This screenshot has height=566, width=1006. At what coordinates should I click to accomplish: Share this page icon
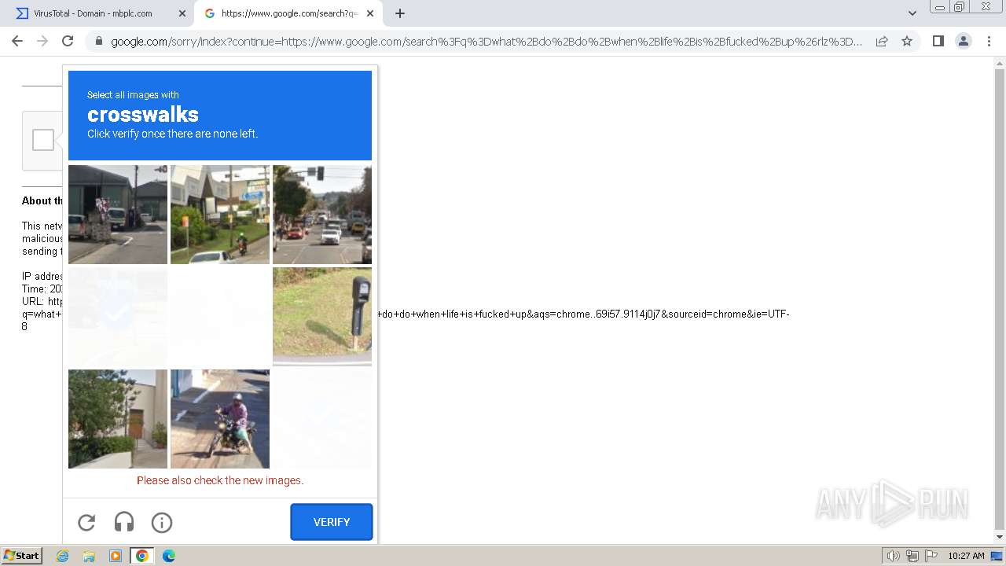point(882,41)
